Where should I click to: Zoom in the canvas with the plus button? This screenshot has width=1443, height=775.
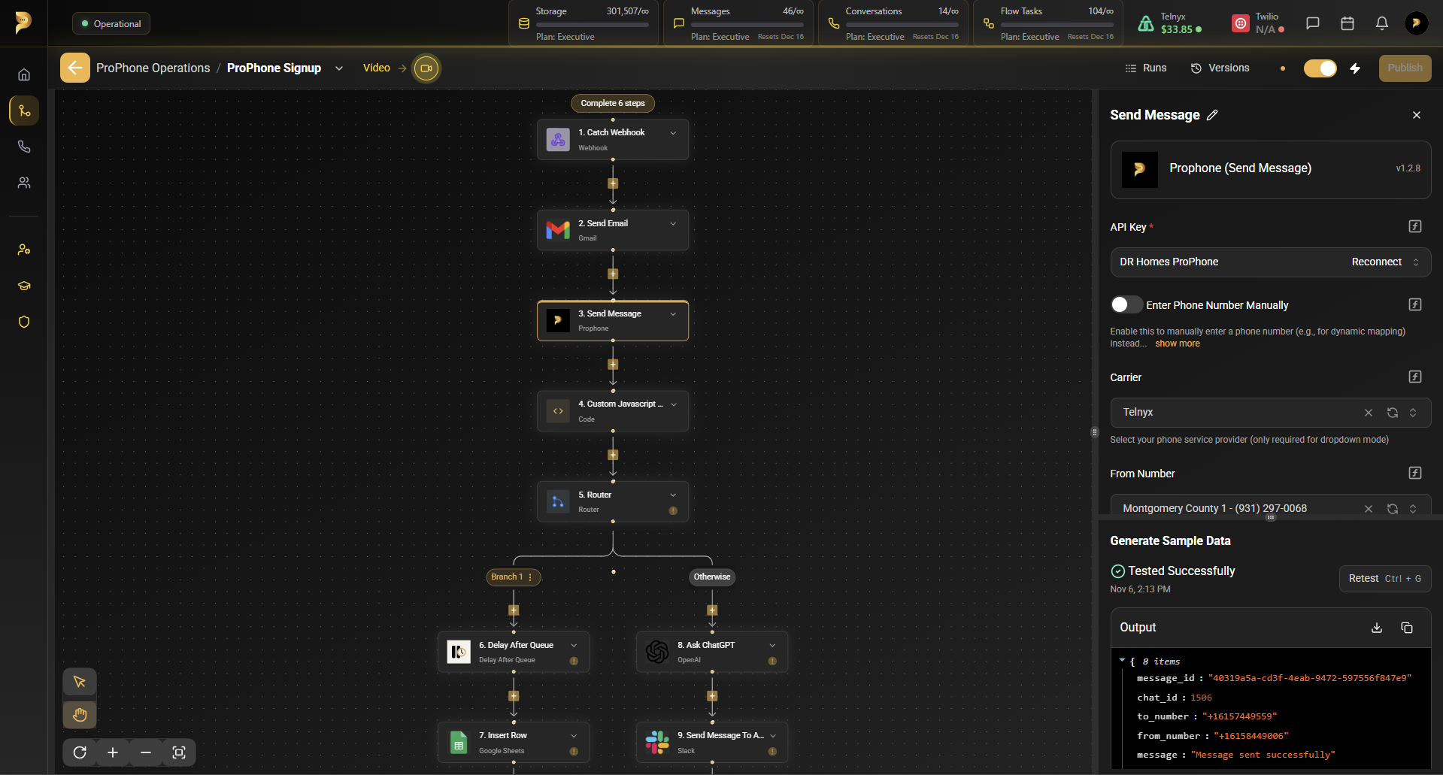113,752
